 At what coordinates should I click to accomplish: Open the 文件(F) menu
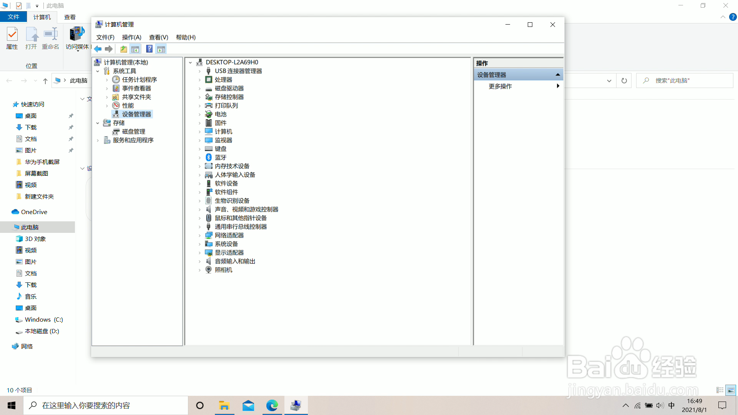(105, 37)
